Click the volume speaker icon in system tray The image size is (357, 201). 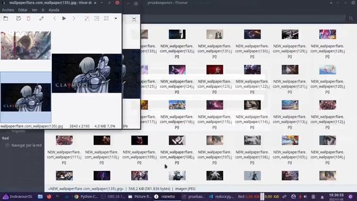[x=305, y=197]
